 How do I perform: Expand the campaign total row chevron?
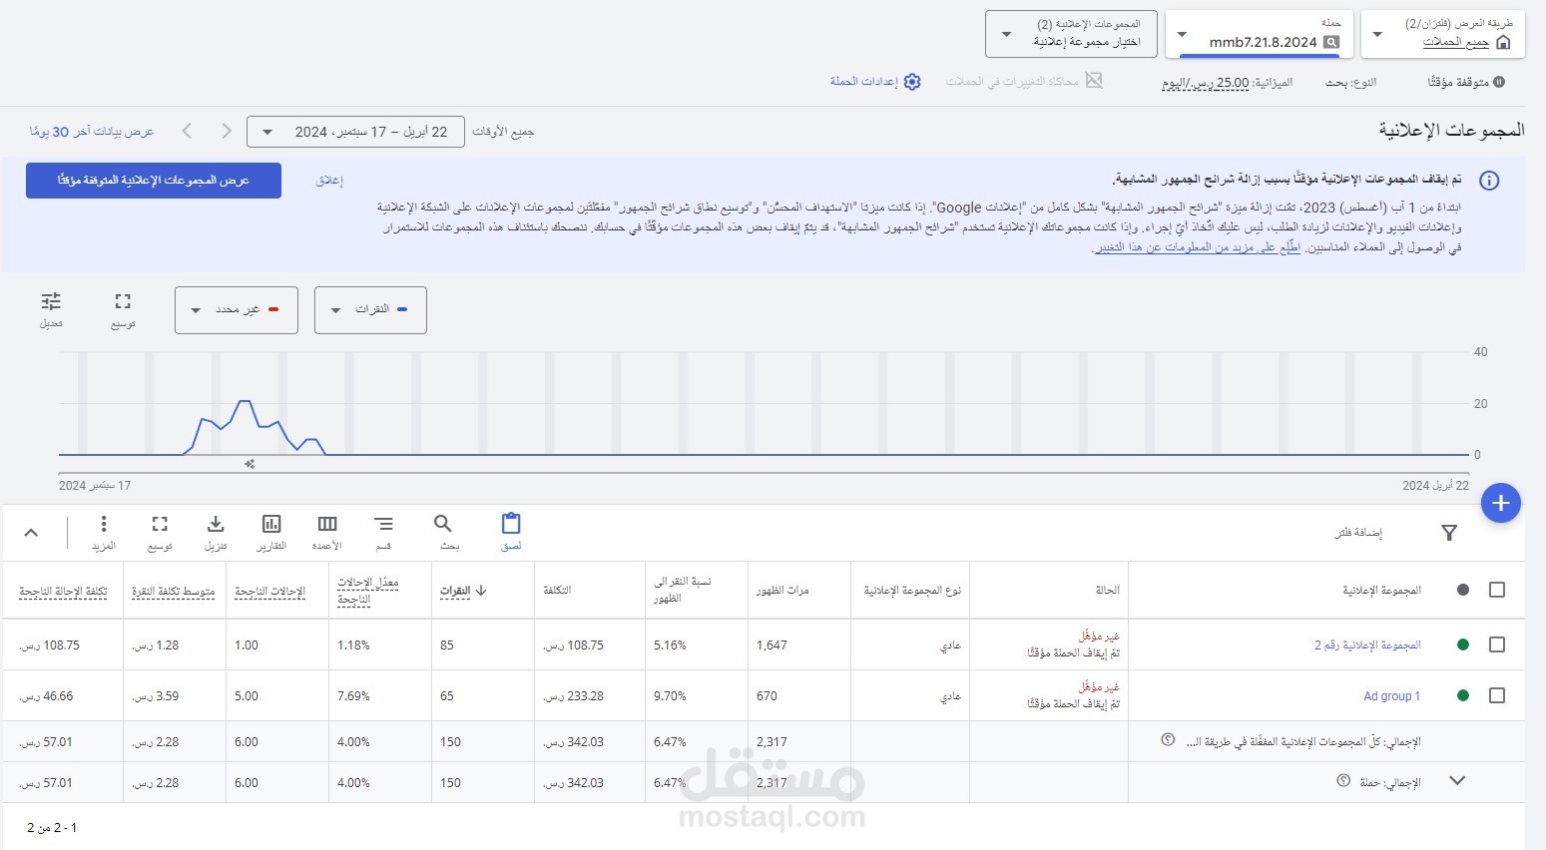(1456, 781)
